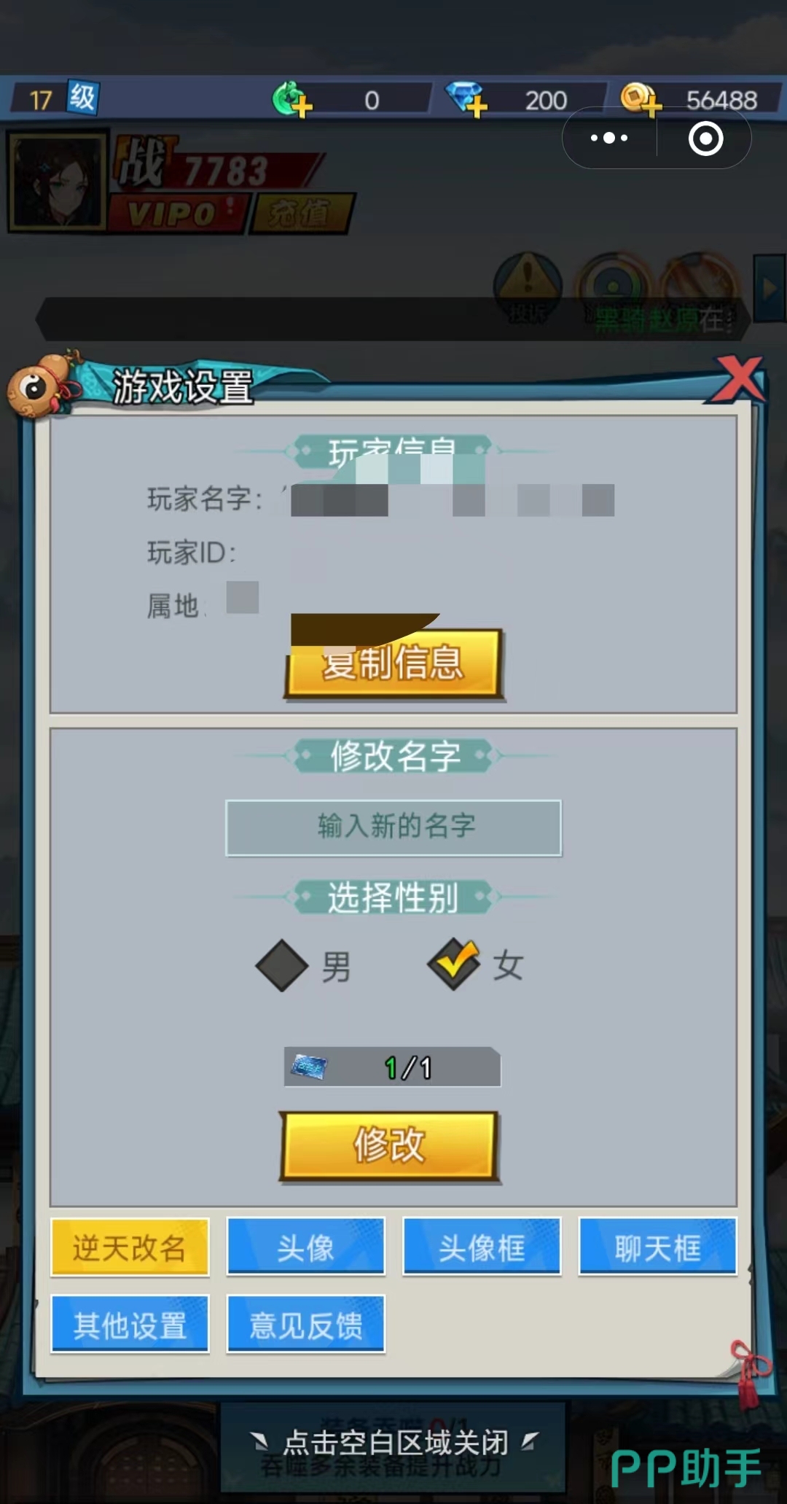This screenshot has height=1504, width=787.
Task: Open the 意见反馈 tab
Action: click(306, 1324)
